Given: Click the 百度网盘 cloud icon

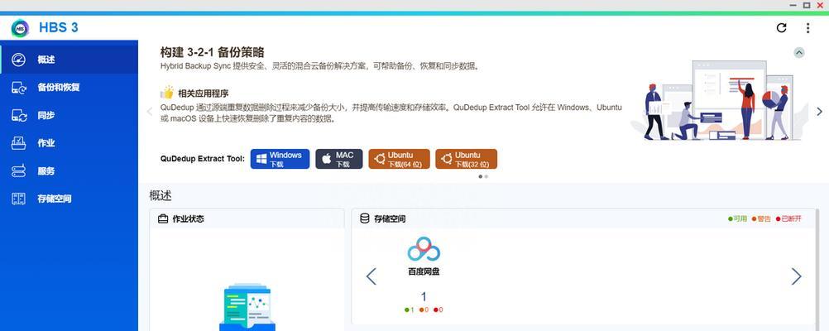Looking at the screenshot, I should tap(424, 249).
